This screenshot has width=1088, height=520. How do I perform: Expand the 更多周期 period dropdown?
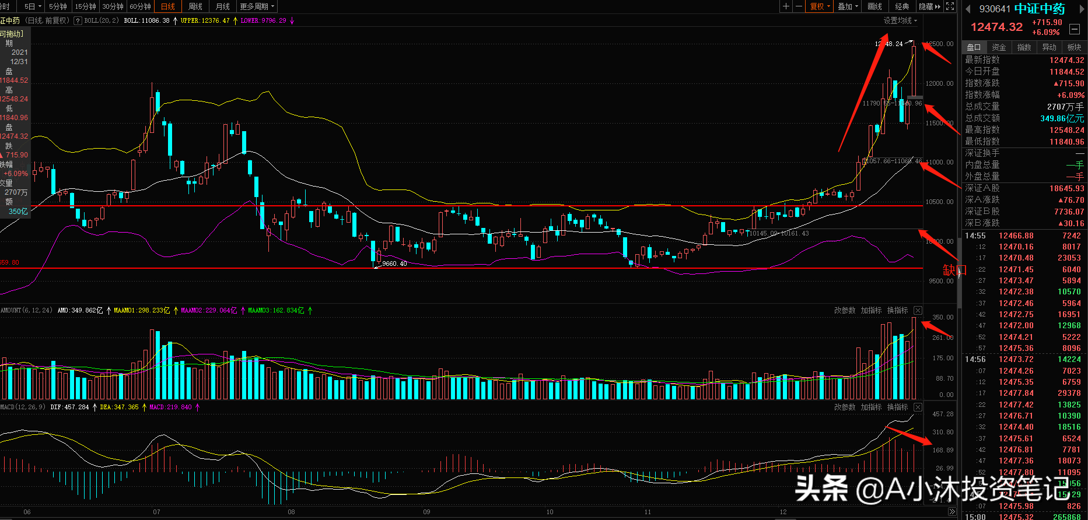click(257, 6)
